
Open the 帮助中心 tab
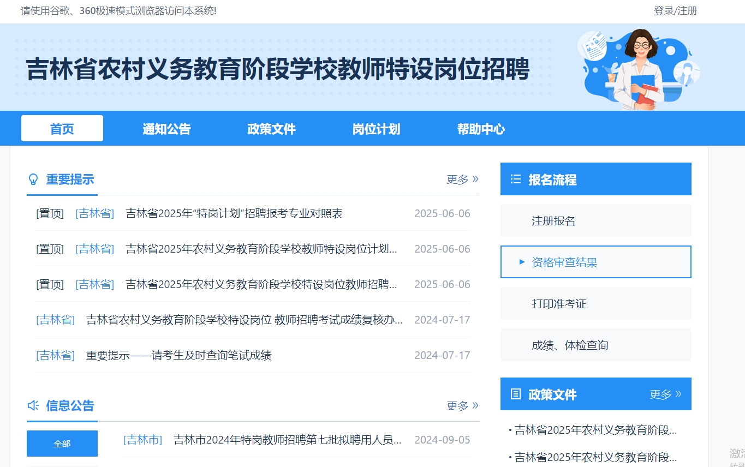pyautogui.click(x=481, y=128)
